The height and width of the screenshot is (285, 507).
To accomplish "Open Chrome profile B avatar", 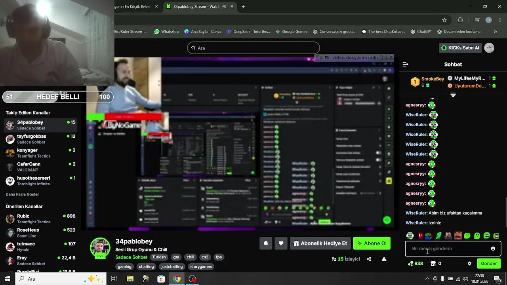I will pyautogui.click(x=488, y=20).
